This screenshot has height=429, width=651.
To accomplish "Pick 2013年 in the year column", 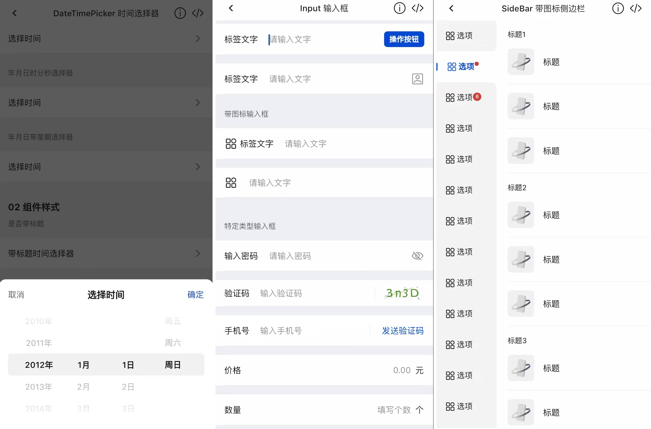I will [x=39, y=387].
